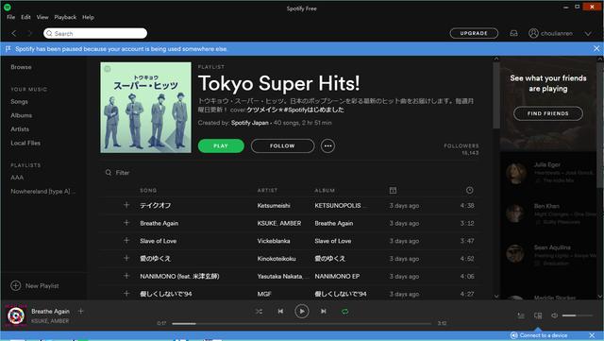Open the AAA playlist
Image resolution: width=604 pixels, height=341 pixels.
17,178
